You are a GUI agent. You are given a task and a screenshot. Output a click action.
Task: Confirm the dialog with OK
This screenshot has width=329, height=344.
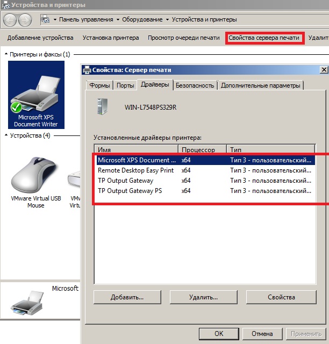point(219,334)
